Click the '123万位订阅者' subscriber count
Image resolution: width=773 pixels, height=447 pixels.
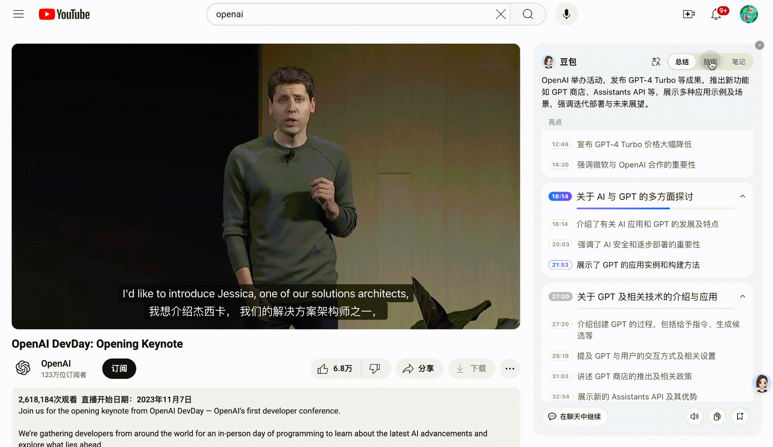pyautogui.click(x=64, y=375)
